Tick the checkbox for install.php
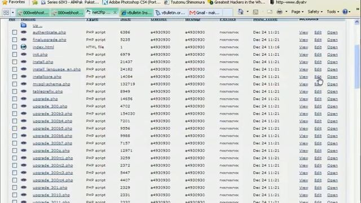The width and height of the screenshot is (361, 203). [15, 61]
